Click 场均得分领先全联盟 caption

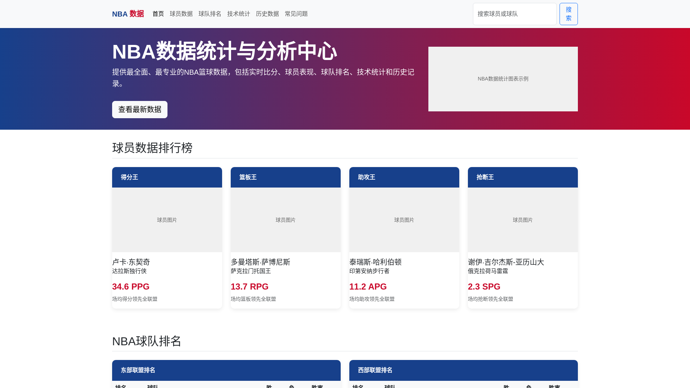135,299
